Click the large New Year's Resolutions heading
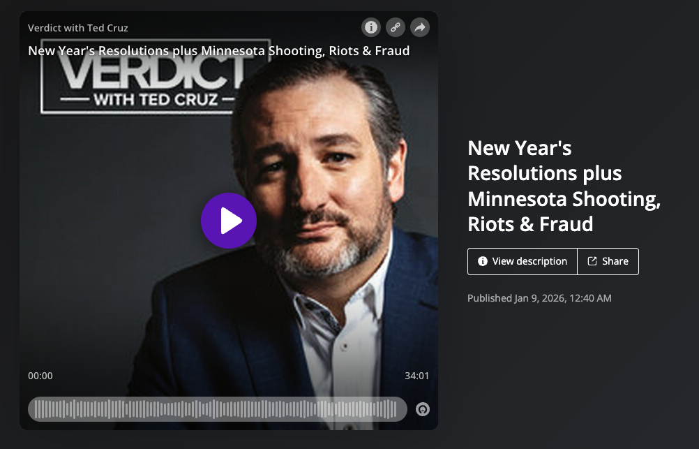699x449 pixels. [564, 186]
